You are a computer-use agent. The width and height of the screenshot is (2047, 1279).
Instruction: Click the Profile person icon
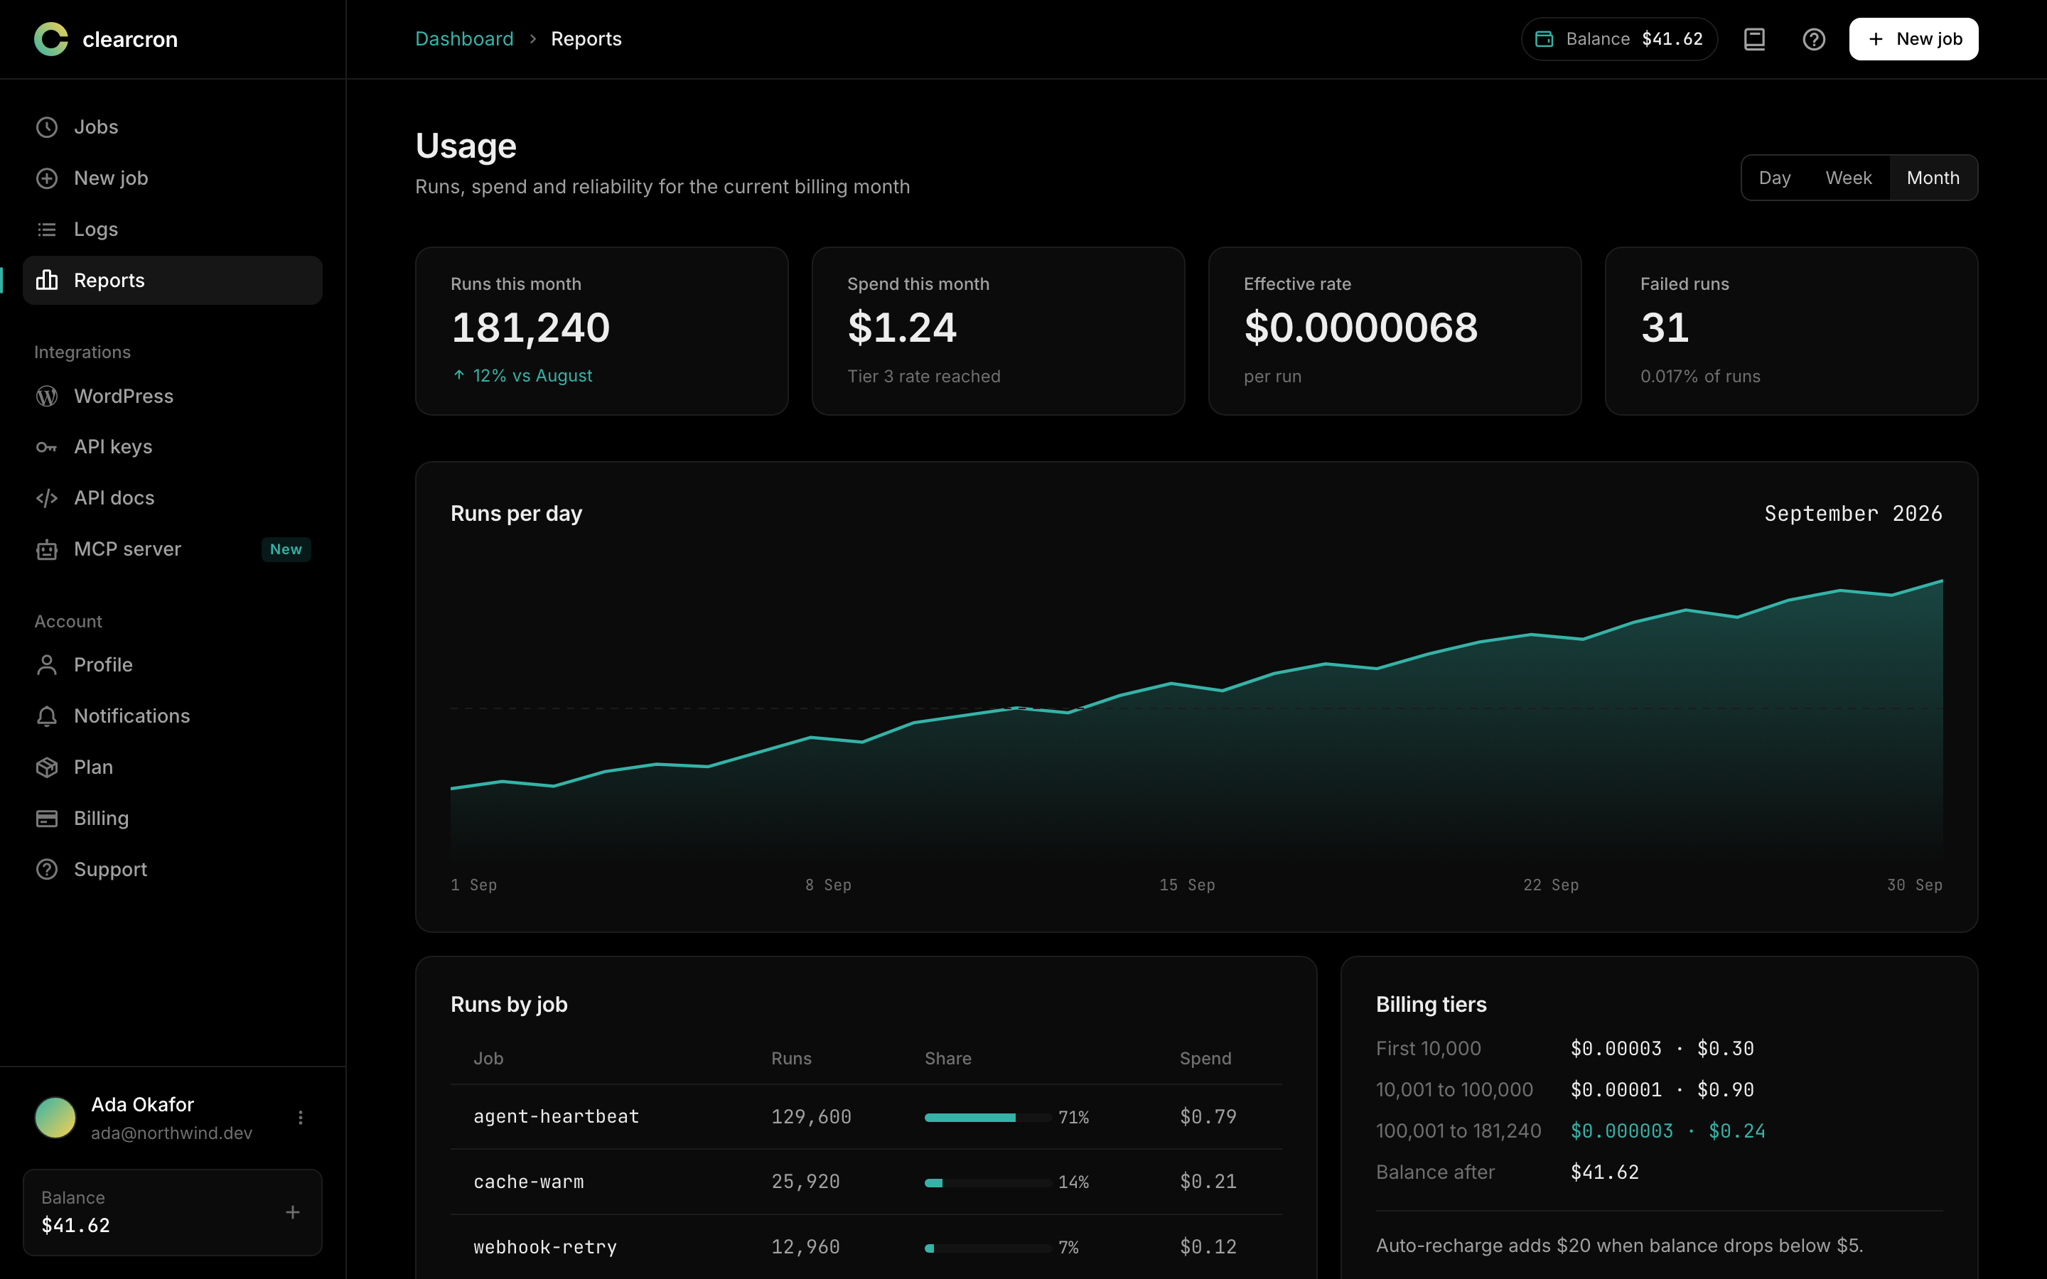coord(46,665)
